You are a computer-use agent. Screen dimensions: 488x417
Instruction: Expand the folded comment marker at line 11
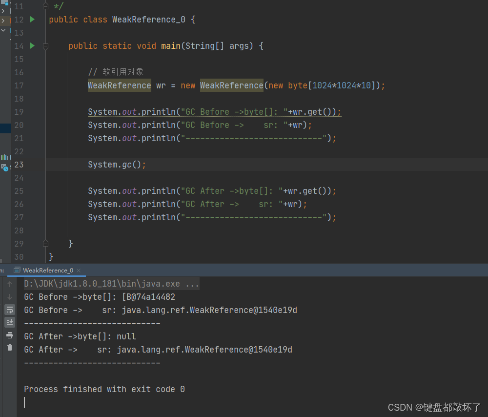tap(45, 6)
